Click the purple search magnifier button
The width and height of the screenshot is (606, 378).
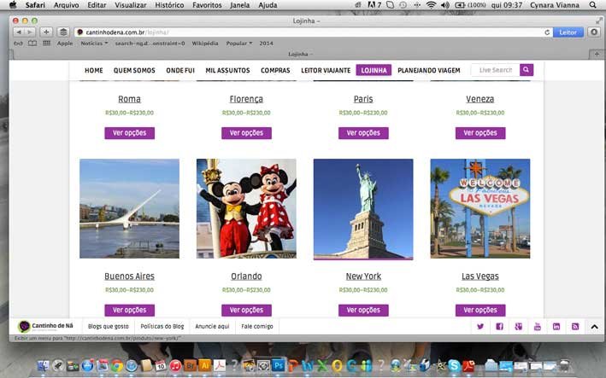(526, 70)
